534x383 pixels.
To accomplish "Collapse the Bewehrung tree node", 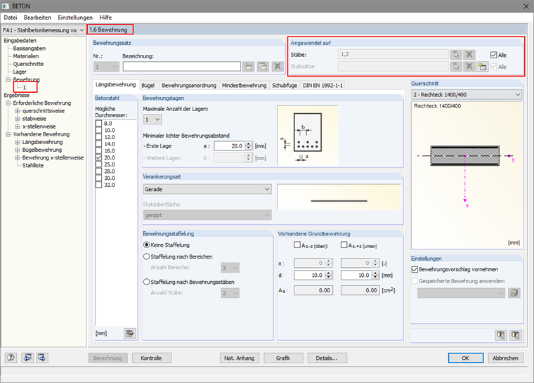I will 8,79.
